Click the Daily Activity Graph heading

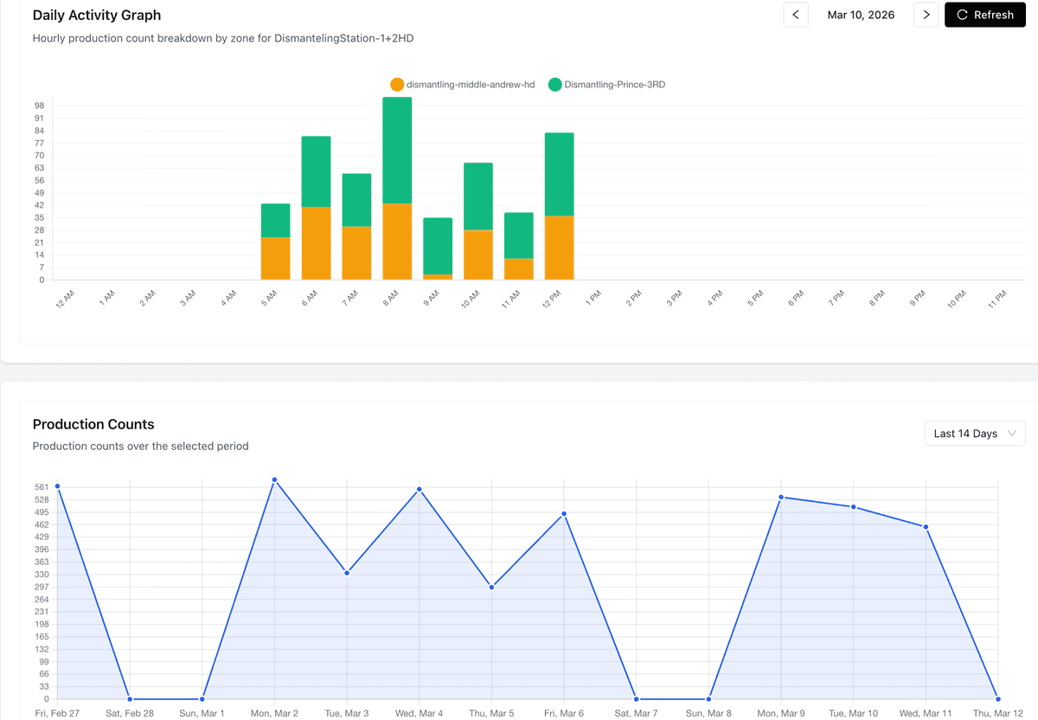click(x=96, y=15)
